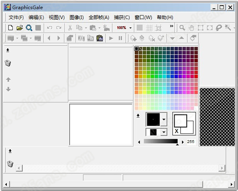This screenshot has width=238, height=191.
Task: Open the 捕获(C) menu
Action: point(122,17)
